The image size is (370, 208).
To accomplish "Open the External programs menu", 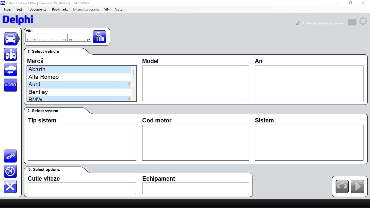I will coord(86,9).
